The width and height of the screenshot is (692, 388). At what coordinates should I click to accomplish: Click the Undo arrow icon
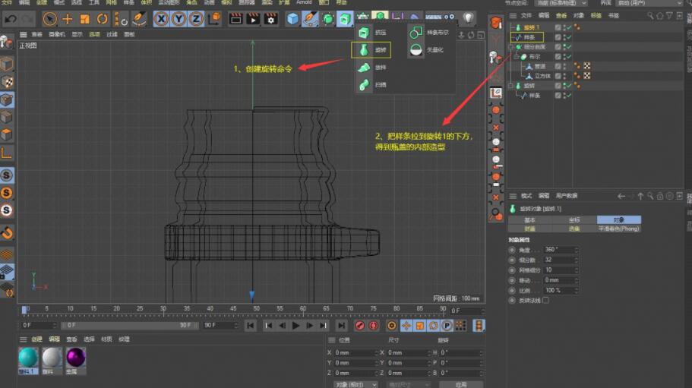pyautogui.click(x=11, y=19)
